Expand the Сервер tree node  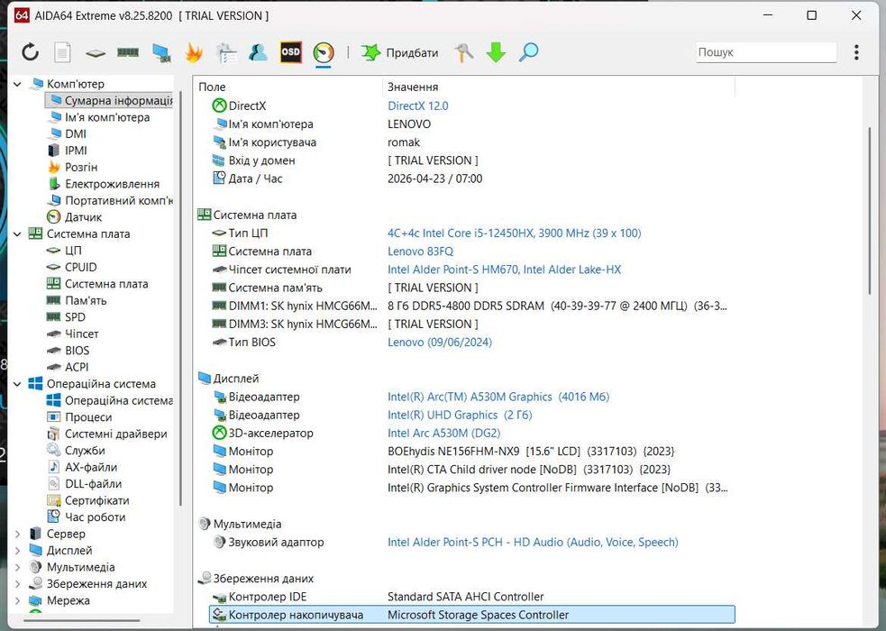pyautogui.click(x=17, y=534)
